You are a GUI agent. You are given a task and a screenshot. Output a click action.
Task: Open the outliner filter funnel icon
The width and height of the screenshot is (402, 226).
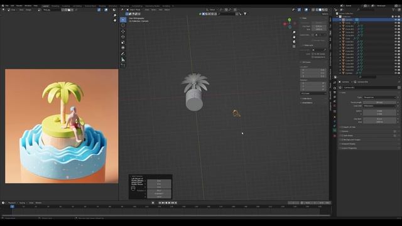point(393,10)
